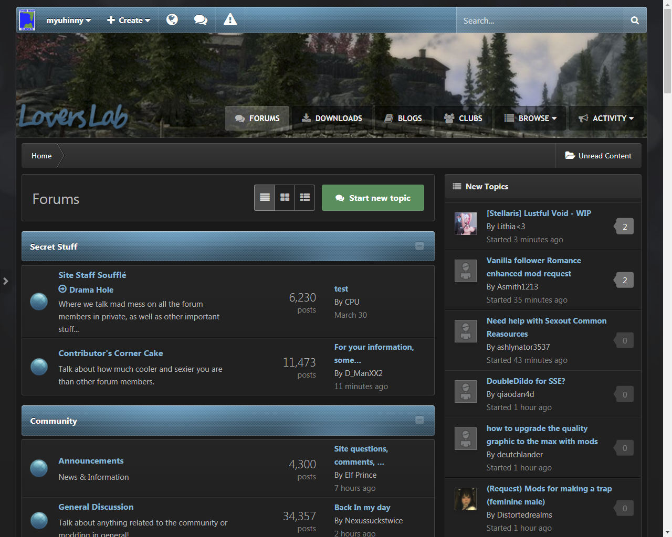
Task: Click the warning triangle reports icon
Action: pyautogui.click(x=230, y=20)
